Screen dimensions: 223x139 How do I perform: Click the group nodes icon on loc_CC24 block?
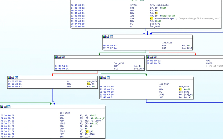[9, 107]
